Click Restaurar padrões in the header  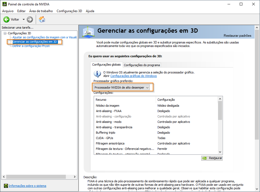[x=237, y=36]
